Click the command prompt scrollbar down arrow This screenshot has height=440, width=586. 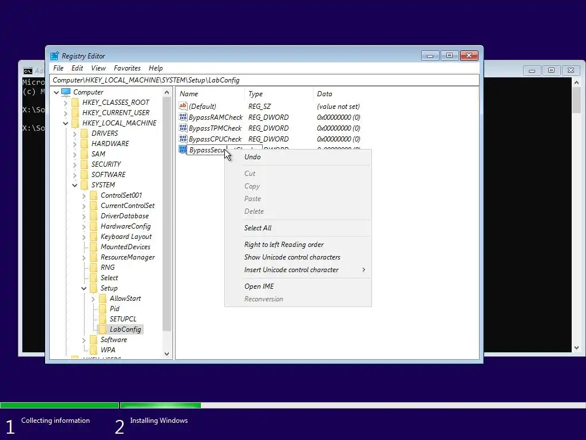pos(576,348)
